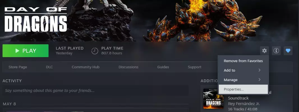This screenshot has height=112, width=299.
Task: Click the Day of Dragons logo
Action: (36, 20)
